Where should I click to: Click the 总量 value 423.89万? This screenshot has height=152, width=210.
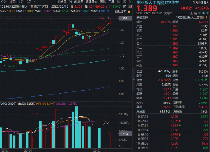click(164, 71)
